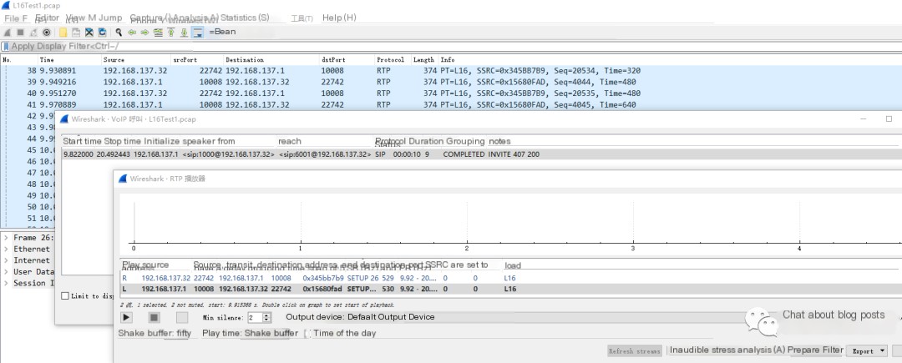The image size is (902, 363).
Task: Jump to first packet icon
Action: 171,33
